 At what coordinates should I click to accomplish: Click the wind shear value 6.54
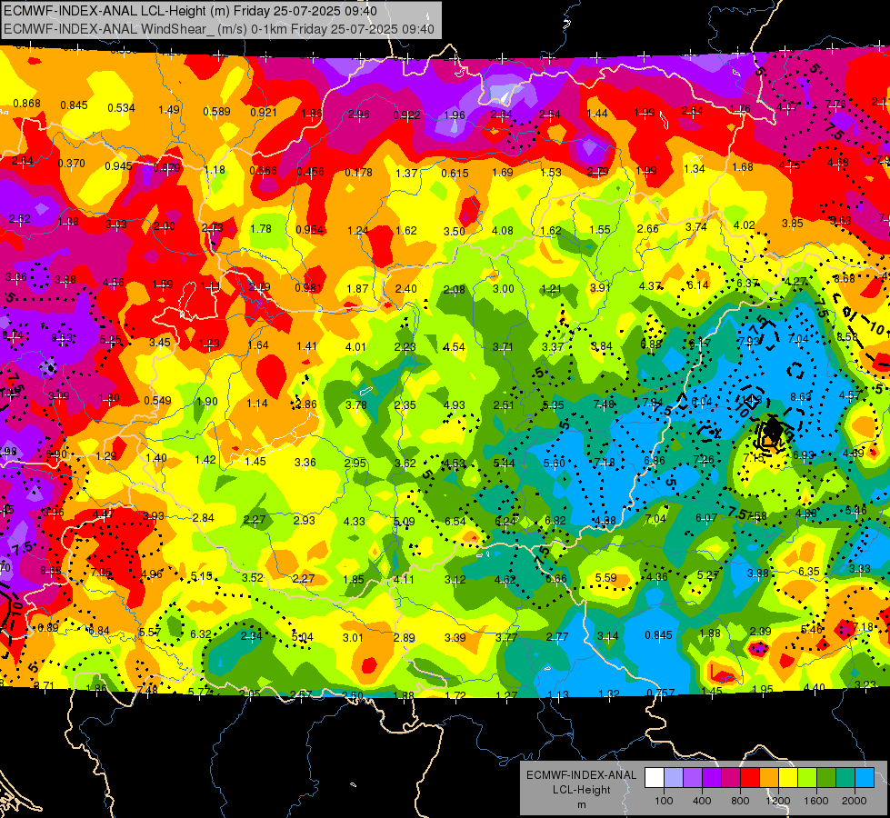pyautogui.click(x=455, y=521)
